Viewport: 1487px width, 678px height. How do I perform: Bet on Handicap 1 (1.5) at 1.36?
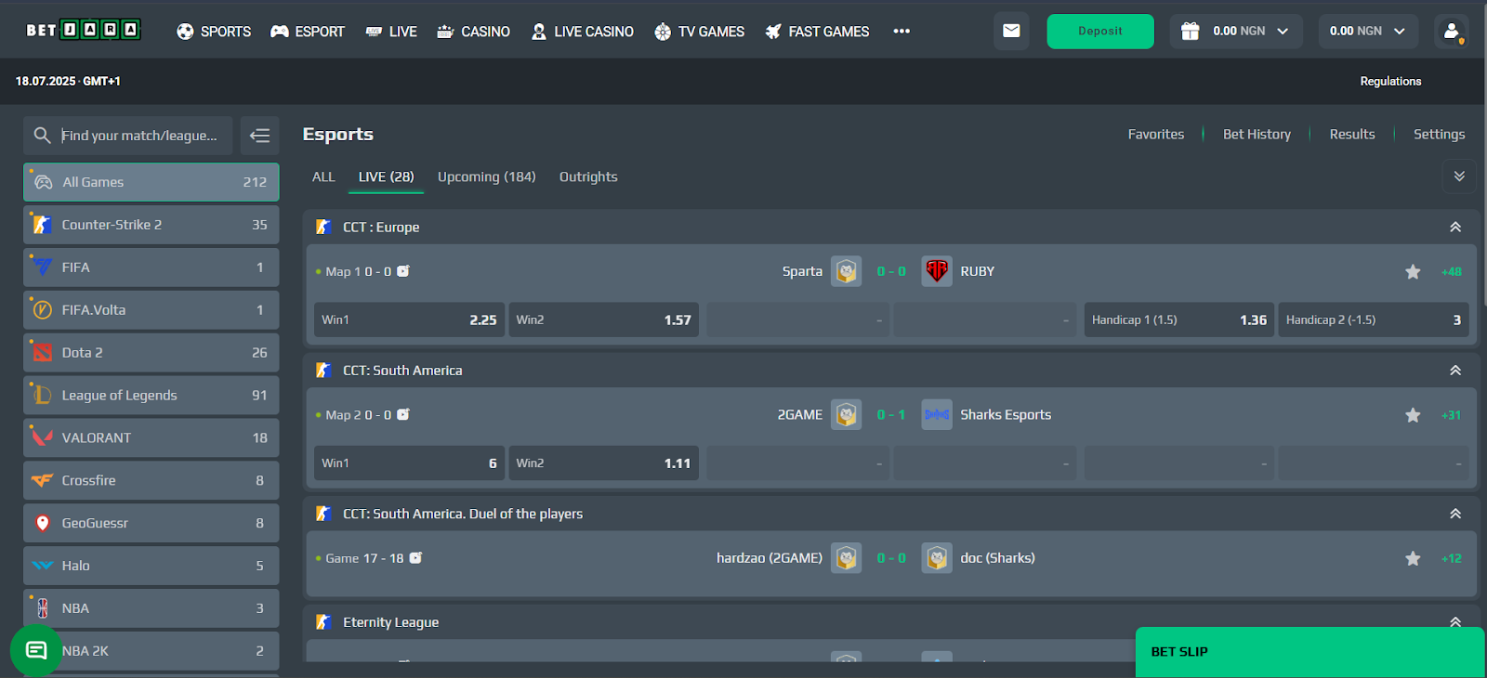pyautogui.click(x=1179, y=319)
